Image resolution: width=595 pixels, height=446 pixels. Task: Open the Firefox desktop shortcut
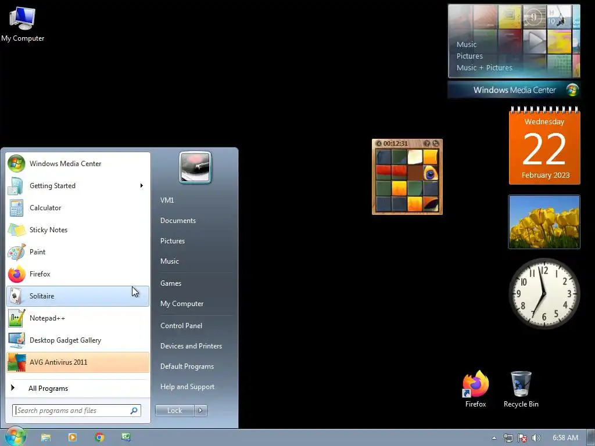[475, 389]
